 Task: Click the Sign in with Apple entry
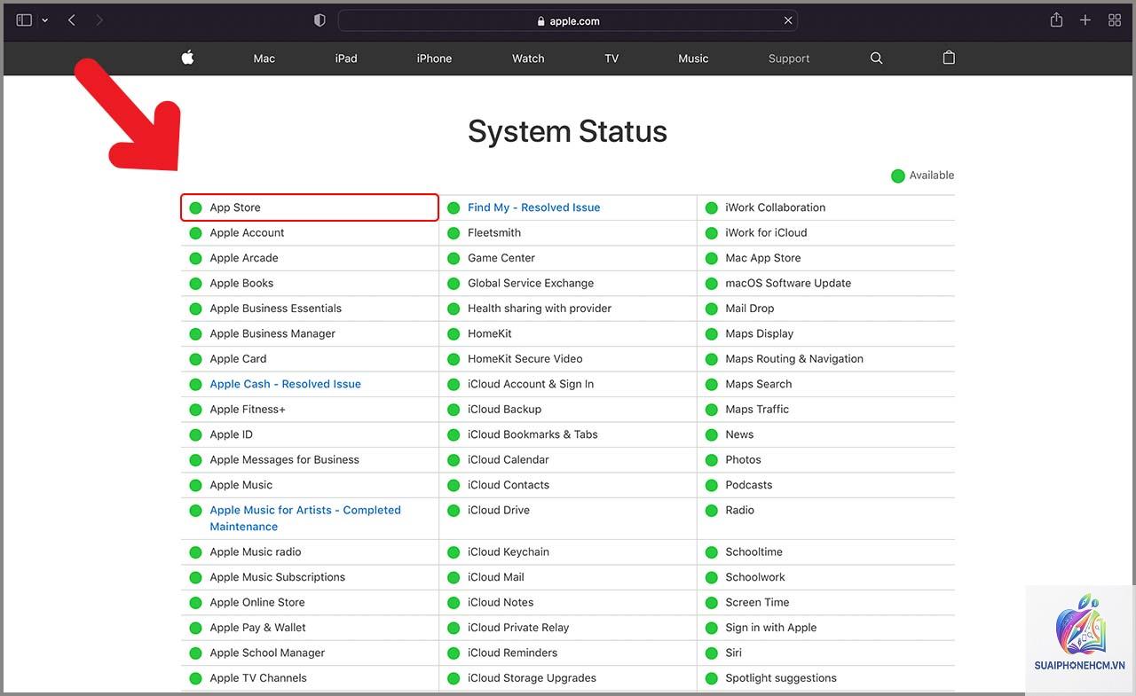[770, 628]
